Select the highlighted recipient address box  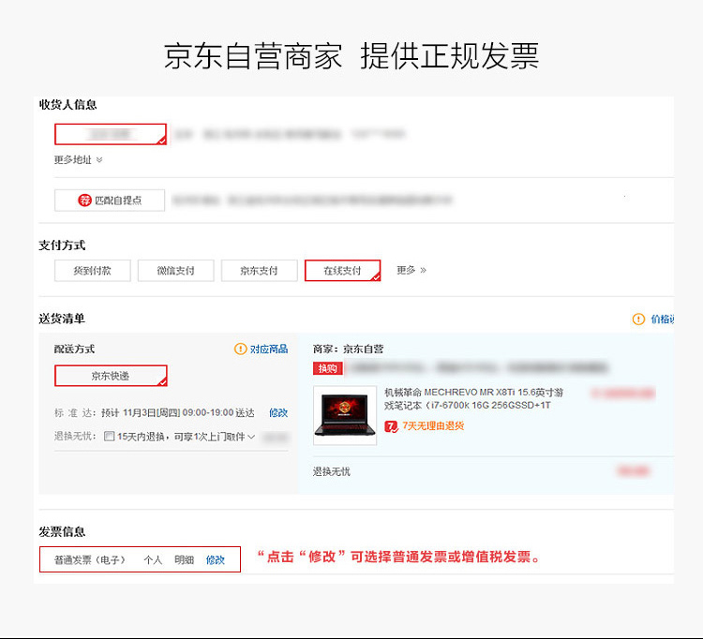[x=111, y=134]
